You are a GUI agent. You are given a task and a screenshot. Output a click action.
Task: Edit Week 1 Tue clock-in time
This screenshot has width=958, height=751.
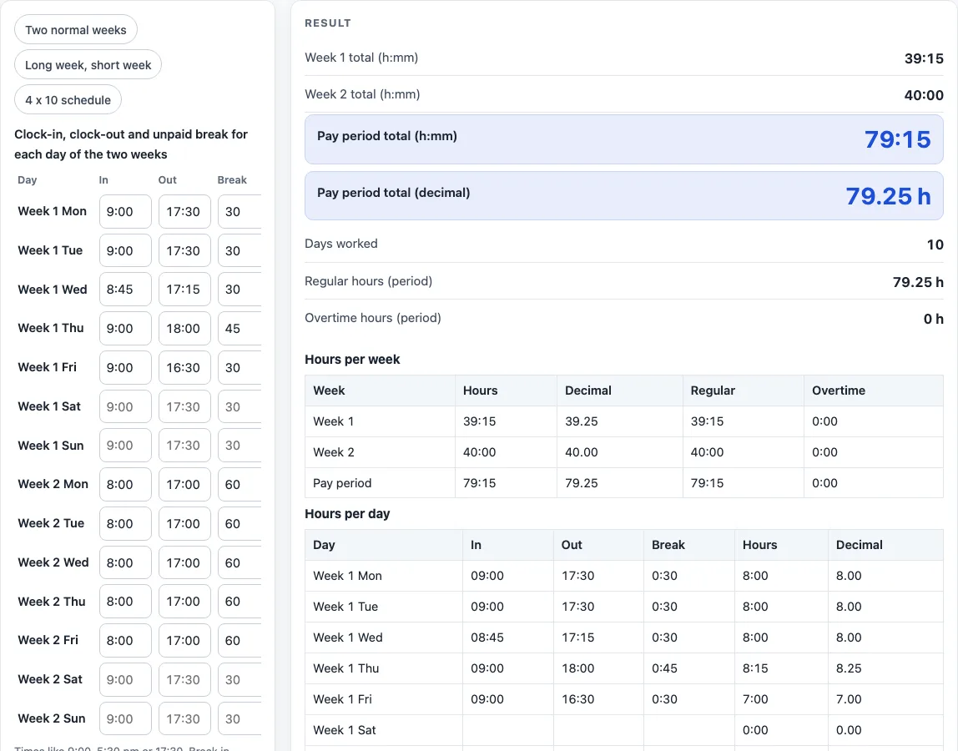(x=125, y=250)
